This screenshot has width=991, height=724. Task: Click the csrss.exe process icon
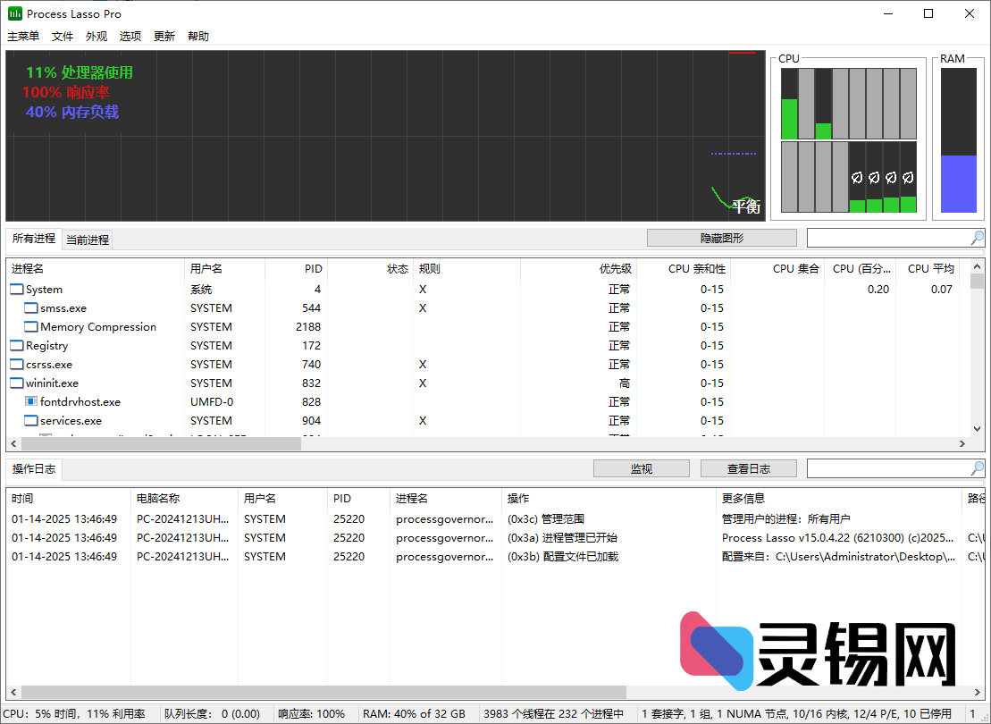point(15,364)
